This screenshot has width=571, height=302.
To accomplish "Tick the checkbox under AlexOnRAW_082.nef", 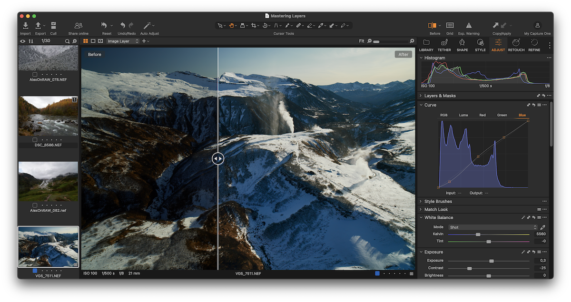I will point(35,205).
